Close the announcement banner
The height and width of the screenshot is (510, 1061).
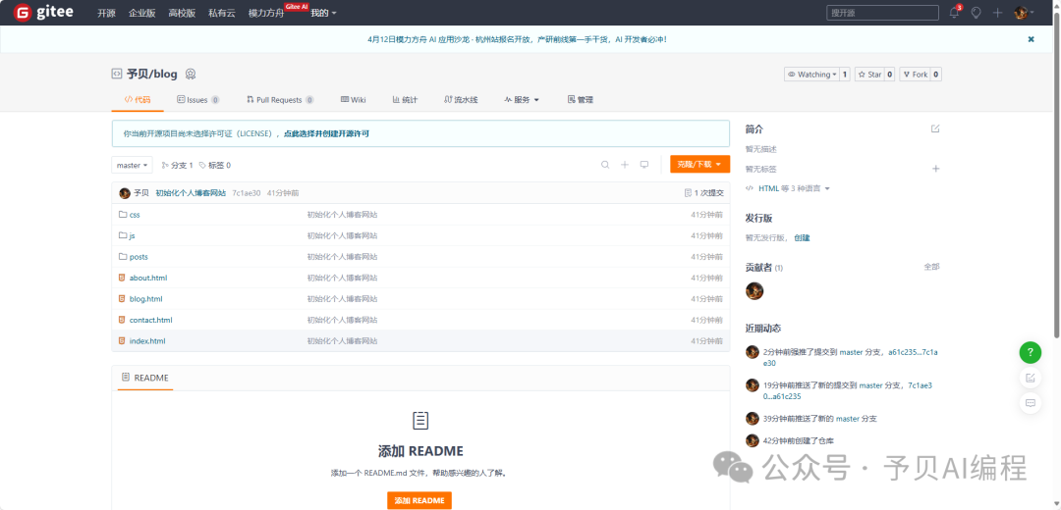point(1032,39)
